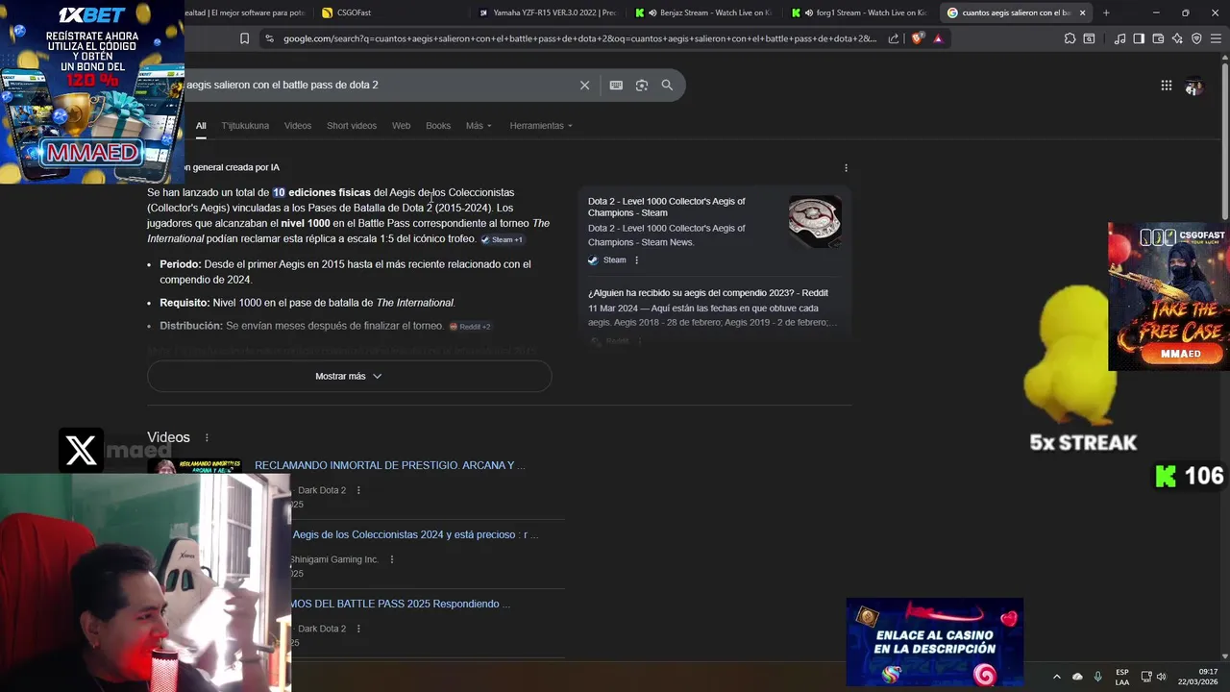Open the taskbar clock showing 09:17
Screen dimensions: 1230x692
(x=1196, y=677)
